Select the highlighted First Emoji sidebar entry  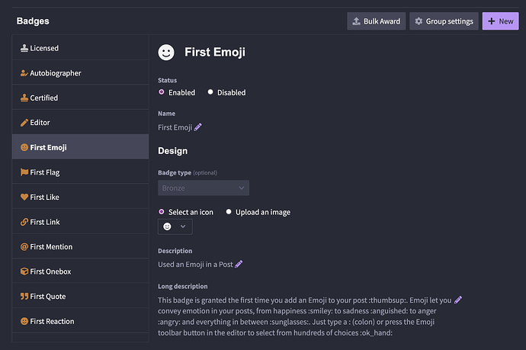81,146
